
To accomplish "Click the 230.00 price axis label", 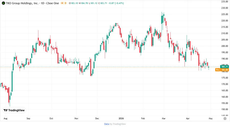I will pos(225,8).
